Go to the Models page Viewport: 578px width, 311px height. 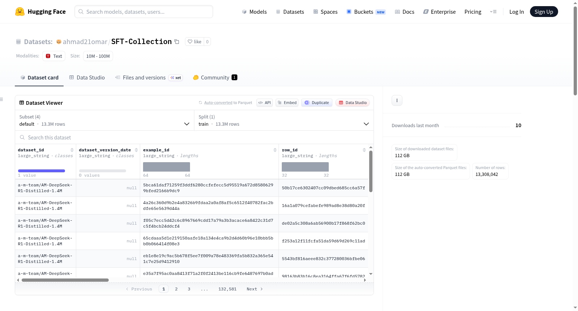pos(254,12)
